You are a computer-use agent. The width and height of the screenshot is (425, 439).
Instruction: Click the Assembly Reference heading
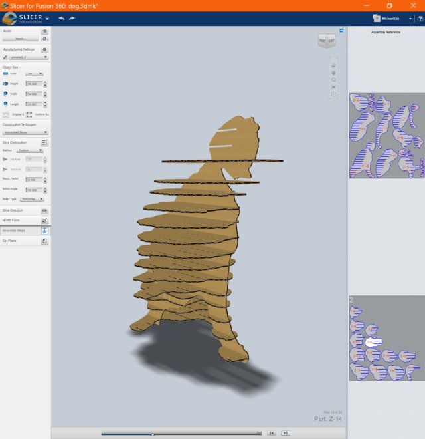tap(386, 32)
